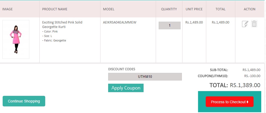
Task: Click the edit cart item icon
Action: pos(245,24)
